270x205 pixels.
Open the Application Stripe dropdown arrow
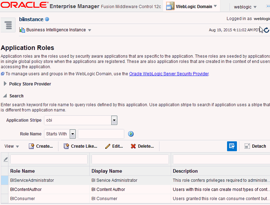point(114,120)
